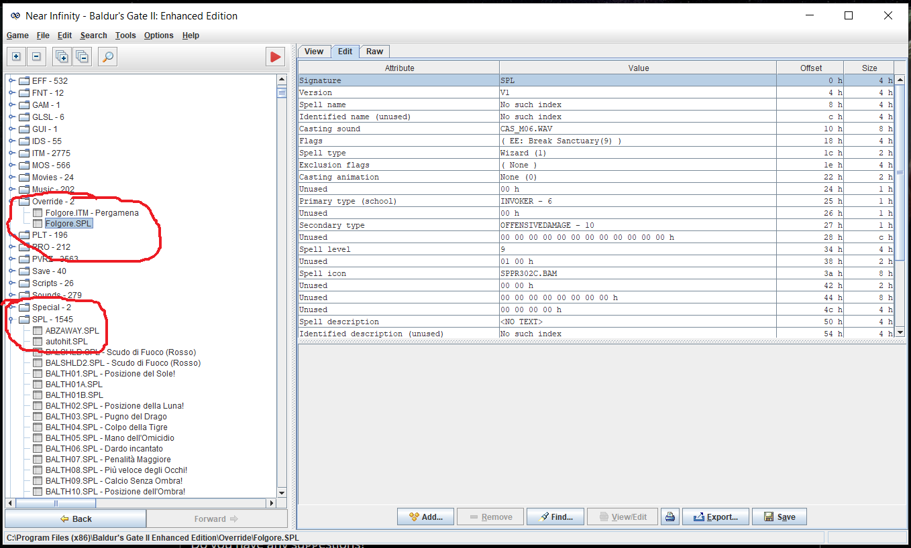Expand the GUI - 1 tree handle
This screenshot has width=911, height=548.
(x=11, y=129)
